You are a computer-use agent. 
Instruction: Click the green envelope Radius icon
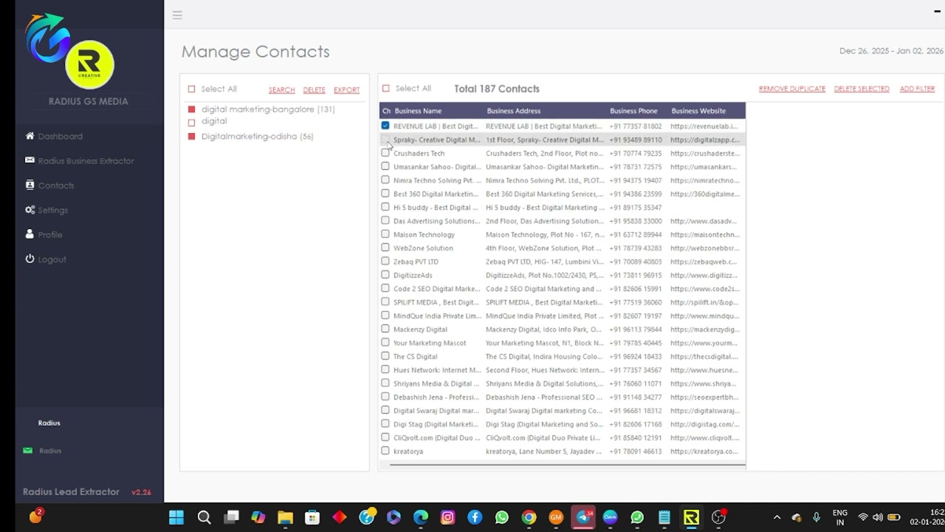(x=28, y=451)
